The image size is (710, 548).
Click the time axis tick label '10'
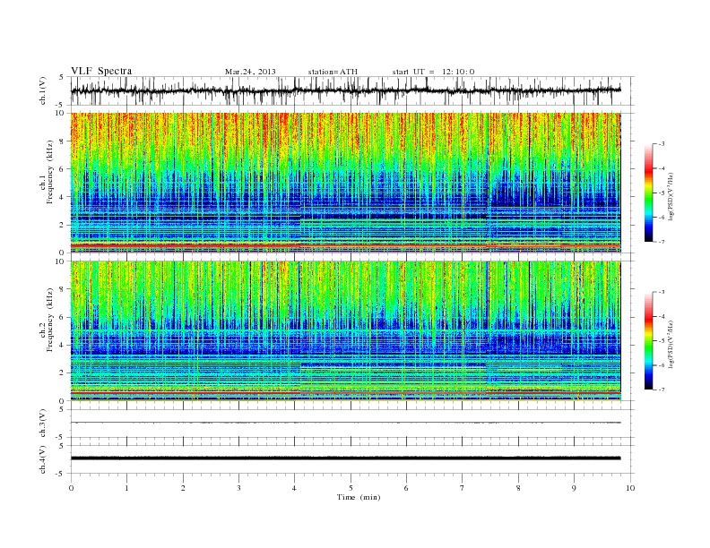point(630,488)
